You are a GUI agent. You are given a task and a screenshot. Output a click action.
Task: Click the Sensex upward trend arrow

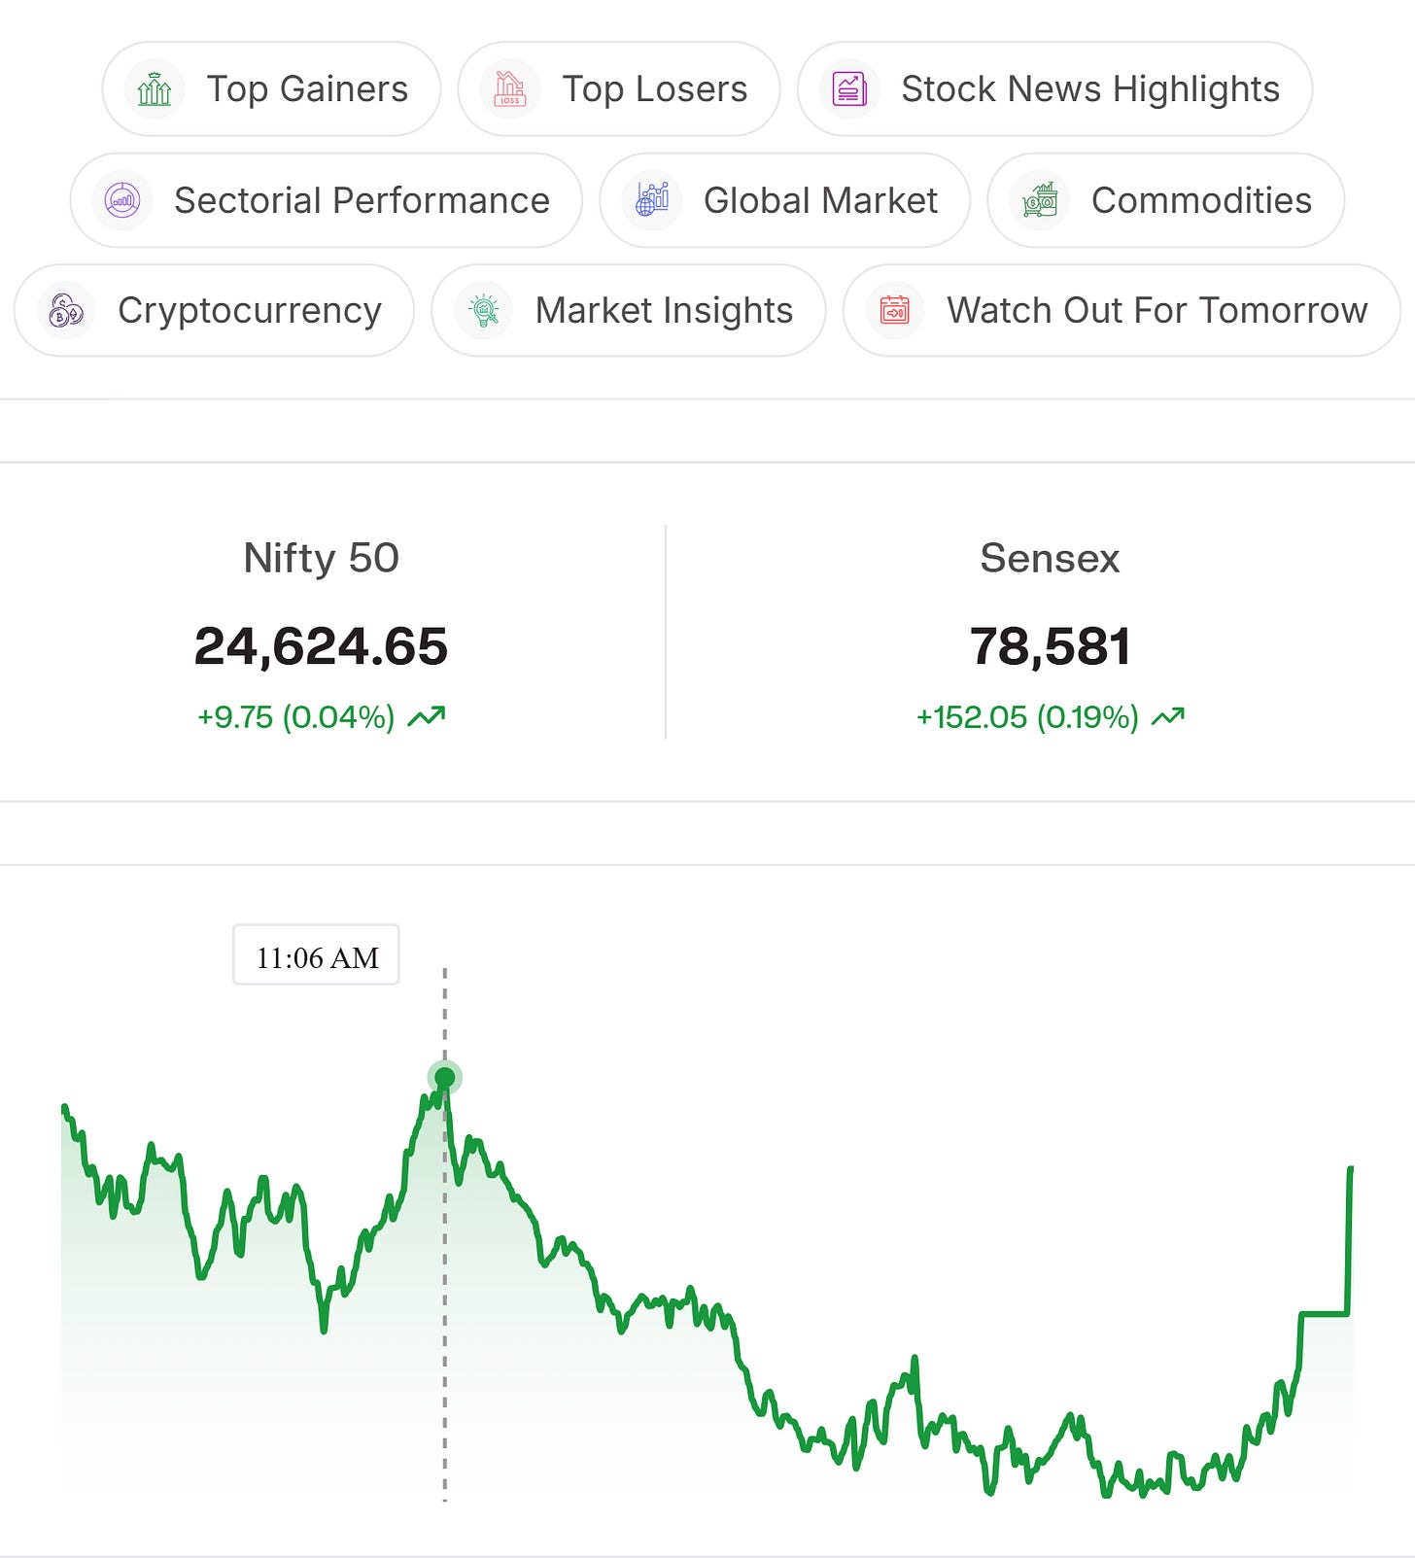(x=1168, y=717)
